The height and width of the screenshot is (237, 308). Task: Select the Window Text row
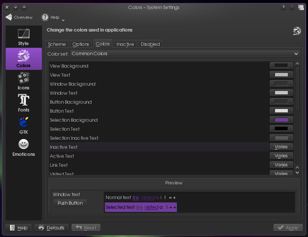[159, 93]
